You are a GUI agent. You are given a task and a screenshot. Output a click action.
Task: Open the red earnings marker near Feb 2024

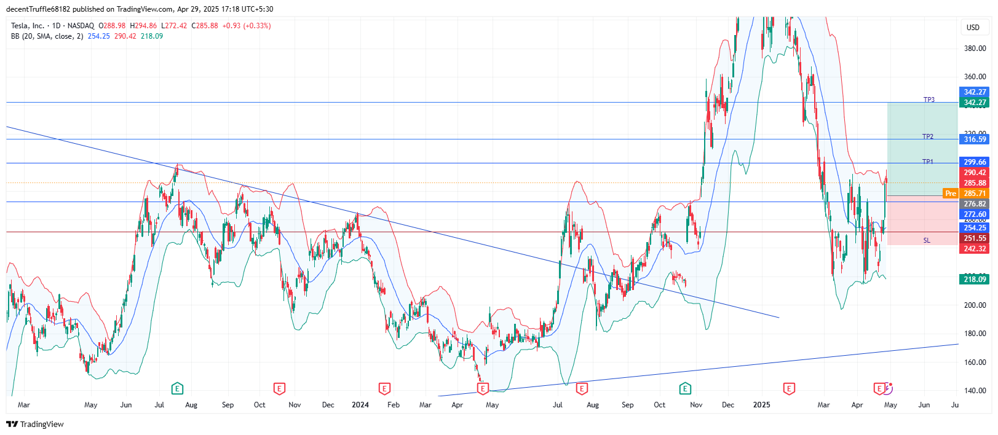click(384, 388)
